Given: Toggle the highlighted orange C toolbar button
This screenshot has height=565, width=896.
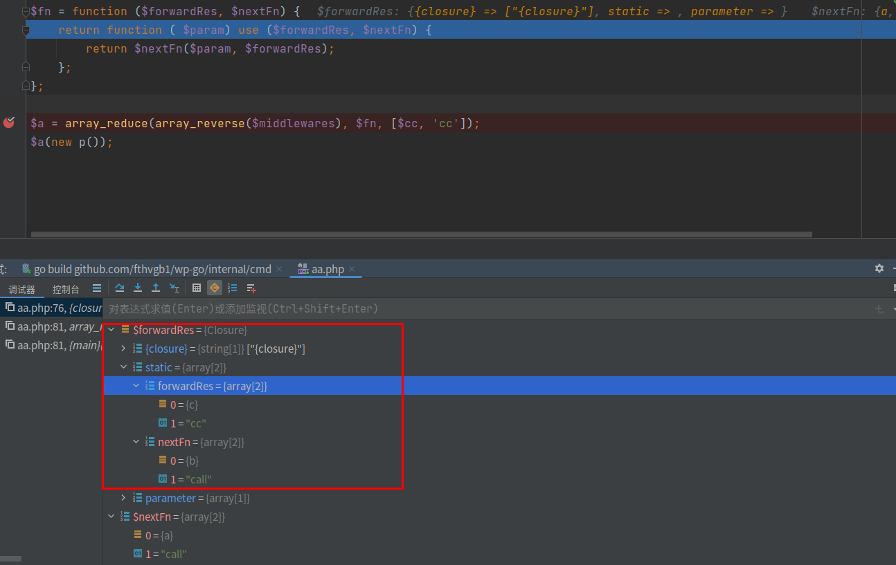Looking at the screenshot, I should point(215,288).
